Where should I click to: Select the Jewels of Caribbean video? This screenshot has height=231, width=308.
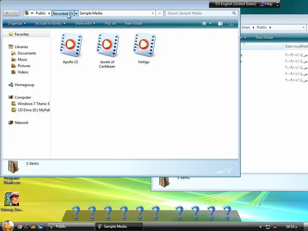107,51
